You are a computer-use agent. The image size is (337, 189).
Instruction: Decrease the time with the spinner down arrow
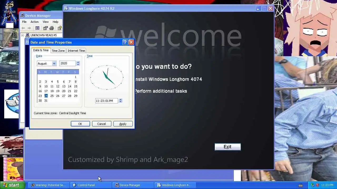[x=120, y=102]
